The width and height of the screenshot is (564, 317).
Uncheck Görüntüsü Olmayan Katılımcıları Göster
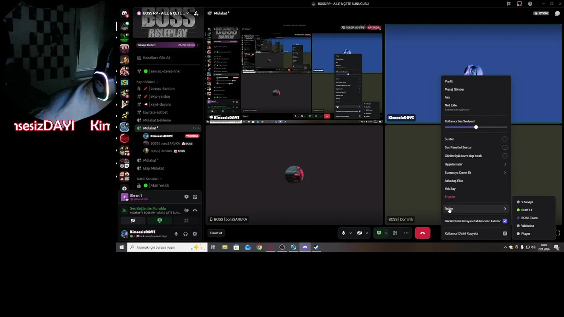coord(505,221)
